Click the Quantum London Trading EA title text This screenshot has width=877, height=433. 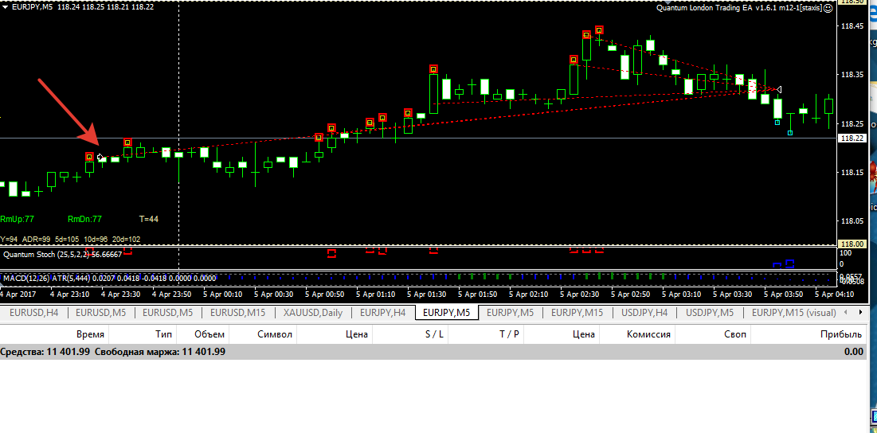738,8
